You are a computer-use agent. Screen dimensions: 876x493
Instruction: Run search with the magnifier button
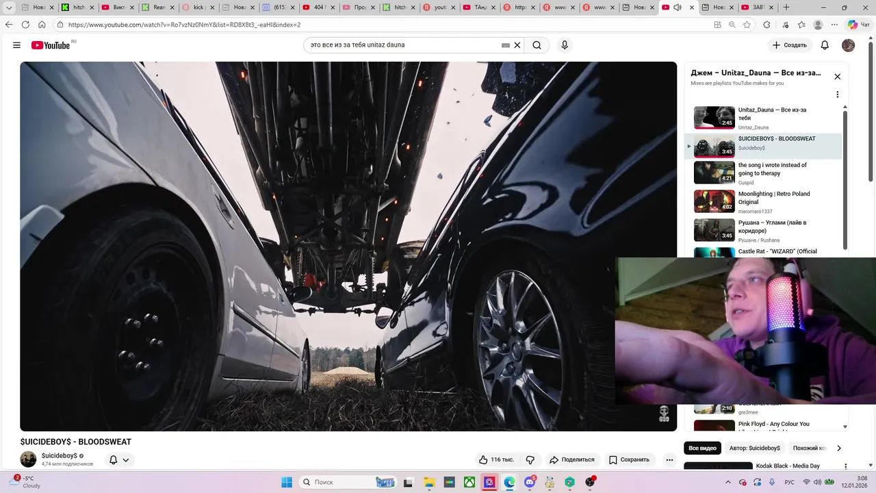[x=537, y=45]
